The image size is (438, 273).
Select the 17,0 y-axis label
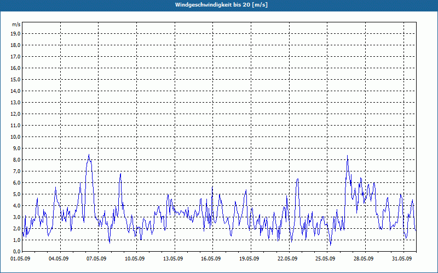15,57
